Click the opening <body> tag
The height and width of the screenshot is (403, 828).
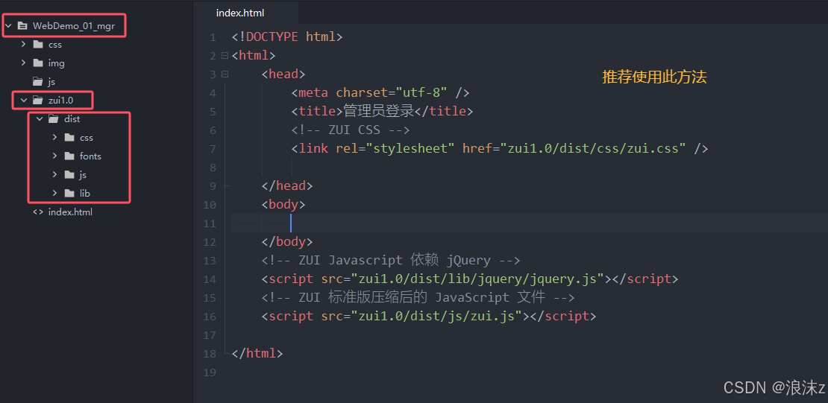[x=283, y=204]
